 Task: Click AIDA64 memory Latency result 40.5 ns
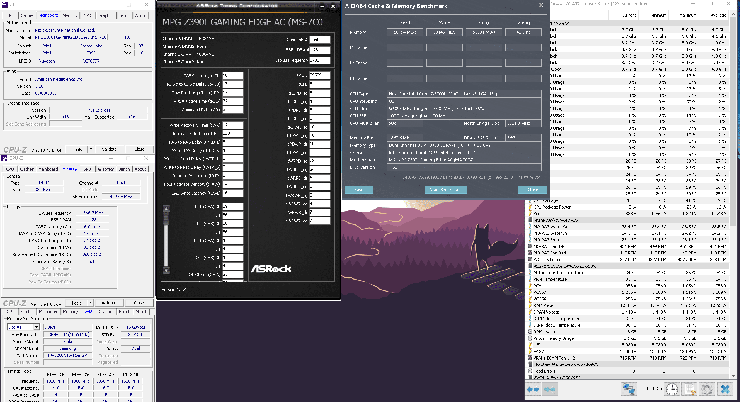point(523,32)
